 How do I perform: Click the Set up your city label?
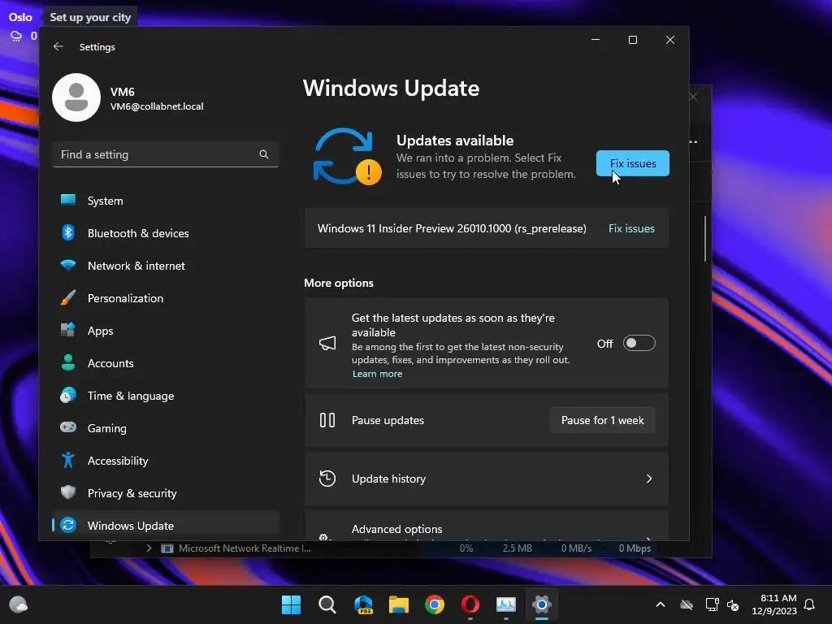pos(90,18)
